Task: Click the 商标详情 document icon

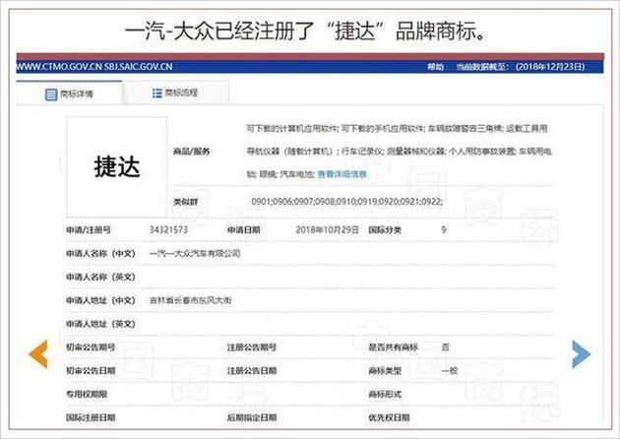Action: point(51,94)
